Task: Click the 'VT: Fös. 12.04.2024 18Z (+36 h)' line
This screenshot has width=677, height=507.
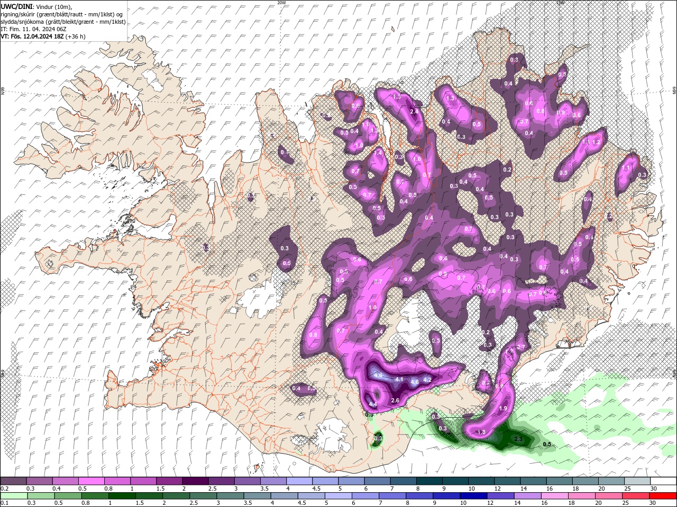Action: (x=43, y=36)
